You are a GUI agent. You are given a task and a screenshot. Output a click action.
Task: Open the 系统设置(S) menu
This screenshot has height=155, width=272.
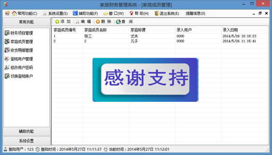[x=55, y=13]
